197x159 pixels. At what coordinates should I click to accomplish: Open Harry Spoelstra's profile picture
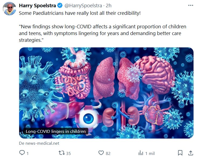coord(9,9)
